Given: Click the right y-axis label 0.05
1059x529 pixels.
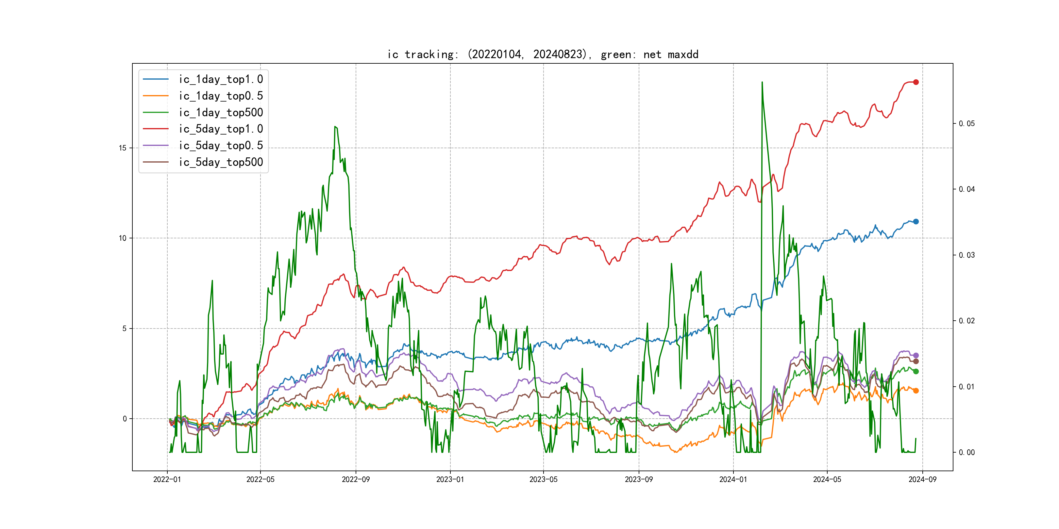Looking at the screenshot, I should [967, 124].
